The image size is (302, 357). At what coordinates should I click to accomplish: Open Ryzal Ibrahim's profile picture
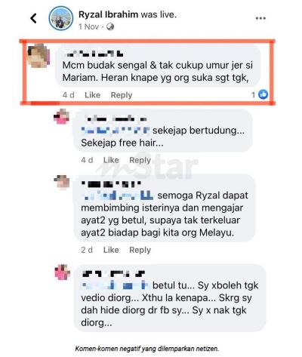pos(61,18)
